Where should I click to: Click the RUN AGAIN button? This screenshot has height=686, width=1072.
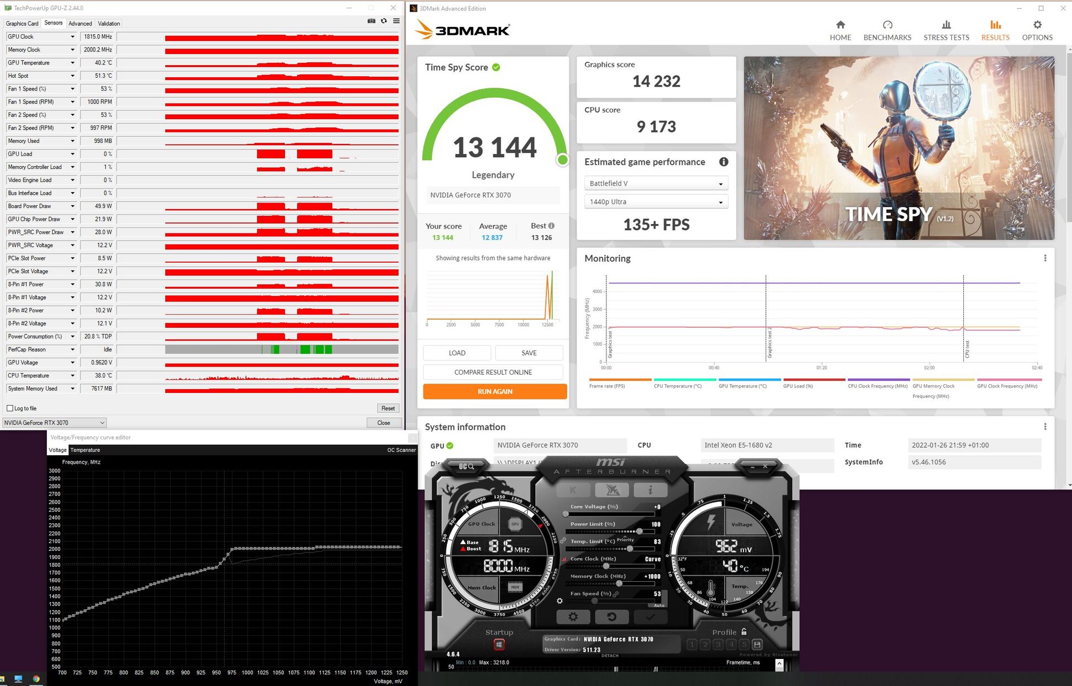tap(494, 391)
